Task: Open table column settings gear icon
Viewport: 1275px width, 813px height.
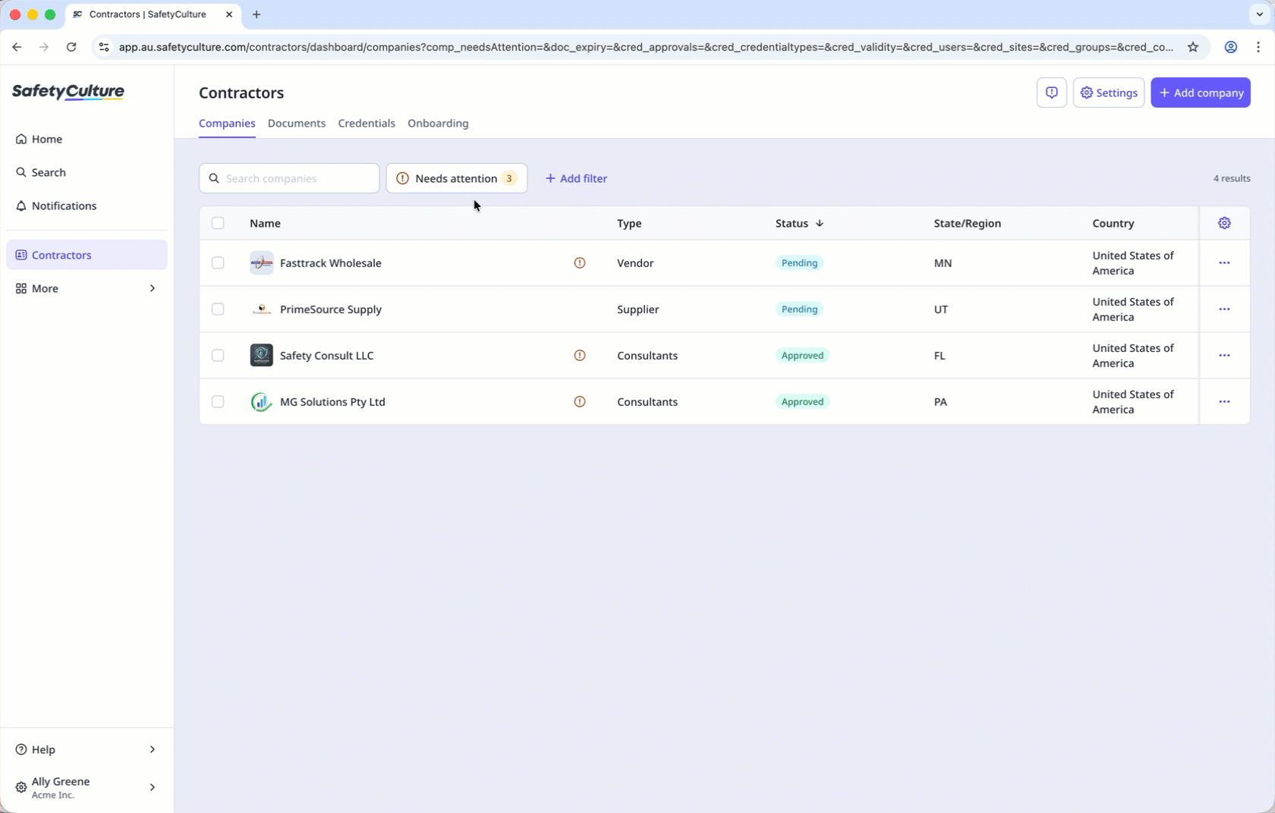Action: tap(1224, 223)
